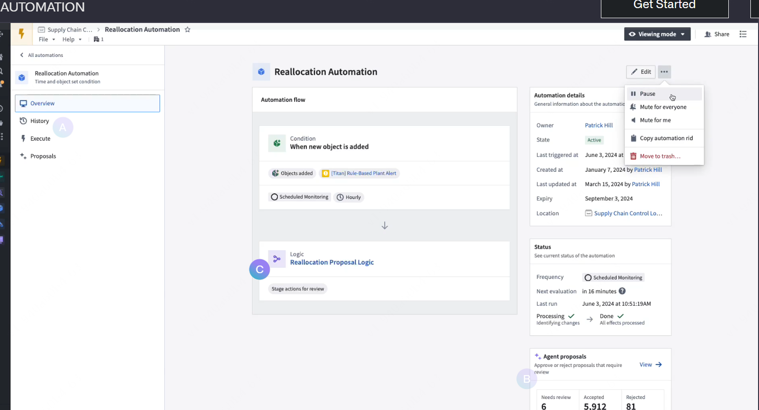Click the Titan Rule-Based Plant Alert tag
This screenshot has height=410, width=759.
pos(359,173)
